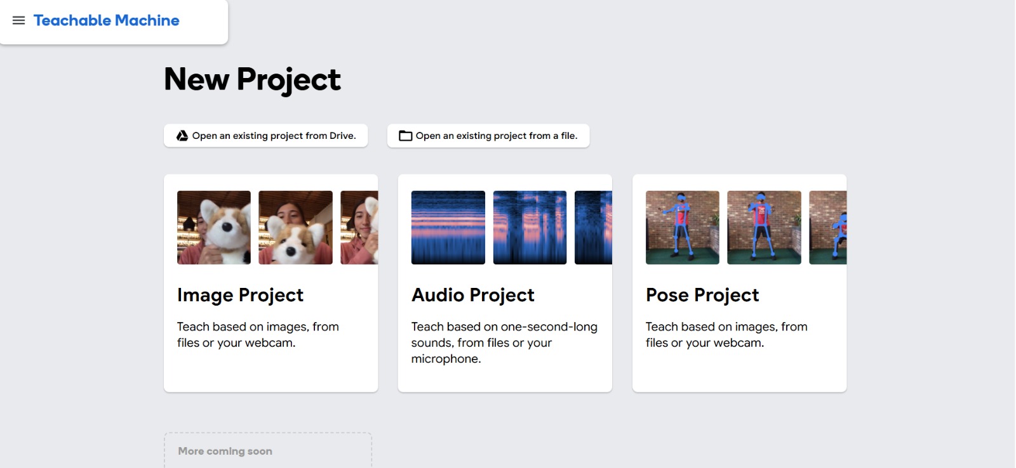Screen dimensions: 1016x468
Task: Click the Teachable Machine logo text
Action: pyautogui.click(x=106, y=20)
